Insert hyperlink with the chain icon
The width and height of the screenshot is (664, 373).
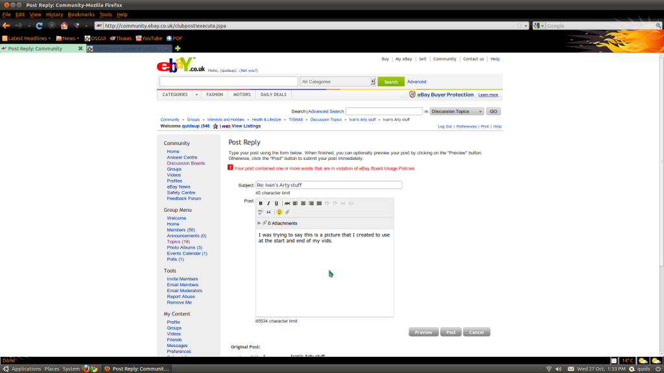tap(343, 203)
